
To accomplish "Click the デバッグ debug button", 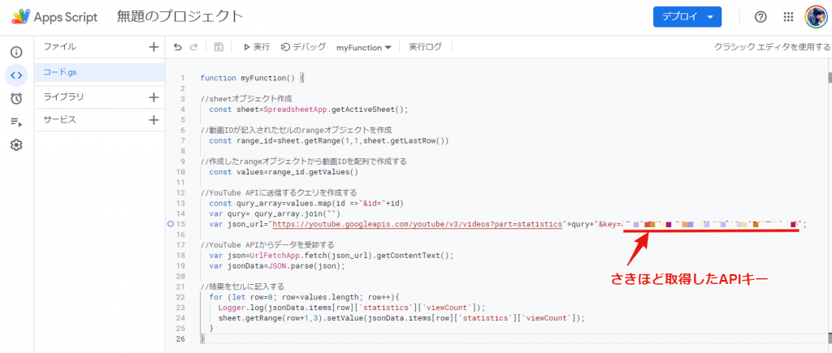I will click(x=303, y=48).
